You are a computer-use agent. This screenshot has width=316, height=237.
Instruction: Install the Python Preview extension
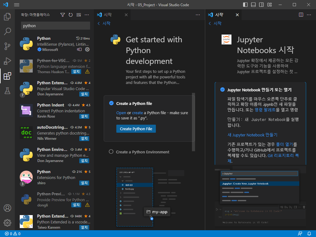76,205
